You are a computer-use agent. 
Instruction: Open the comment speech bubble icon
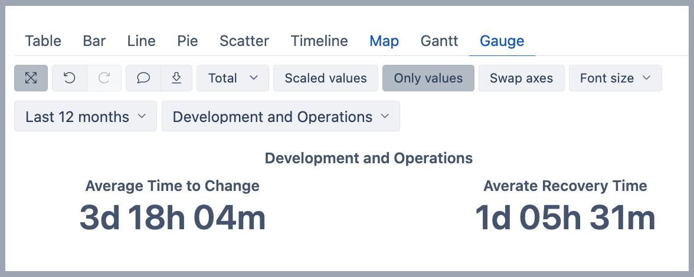143,78
